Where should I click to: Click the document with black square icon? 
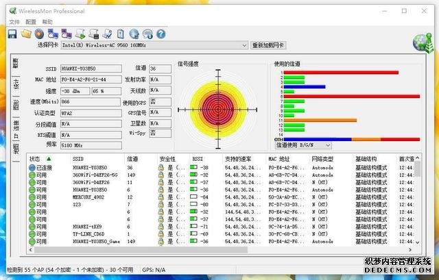pyautogui.click(x=94, y=34)
